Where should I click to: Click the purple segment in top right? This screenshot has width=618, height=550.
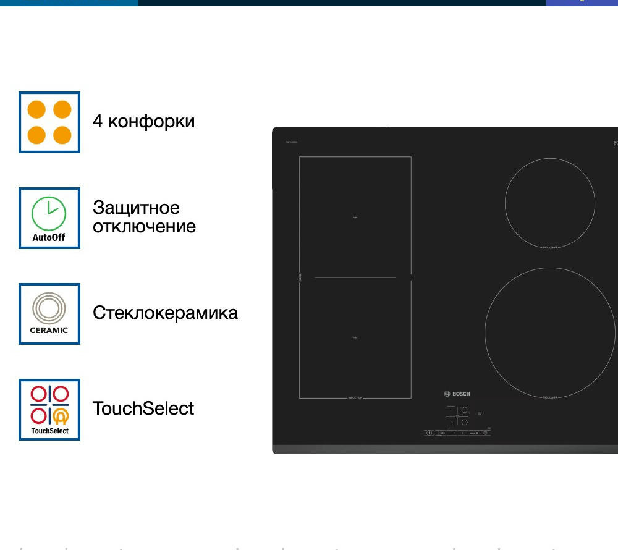coord(582,2)
